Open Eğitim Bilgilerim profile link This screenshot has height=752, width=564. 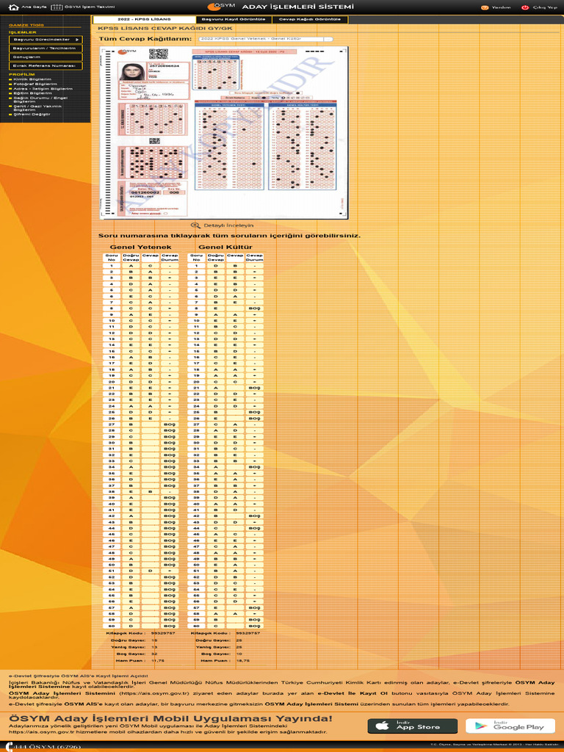(x=32, y=93)
